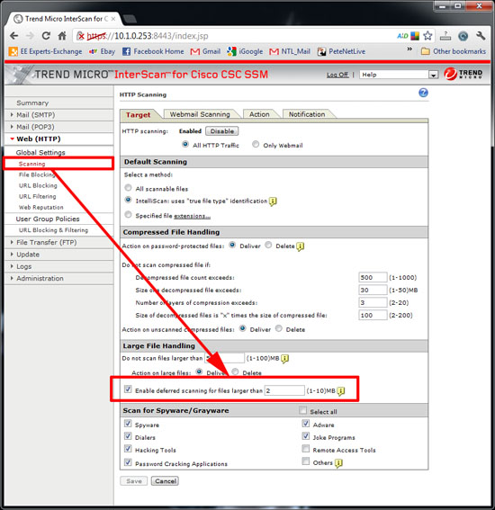Select Only Webmail radio button
Screen dimensions: 495x510
tap(256, 144)
